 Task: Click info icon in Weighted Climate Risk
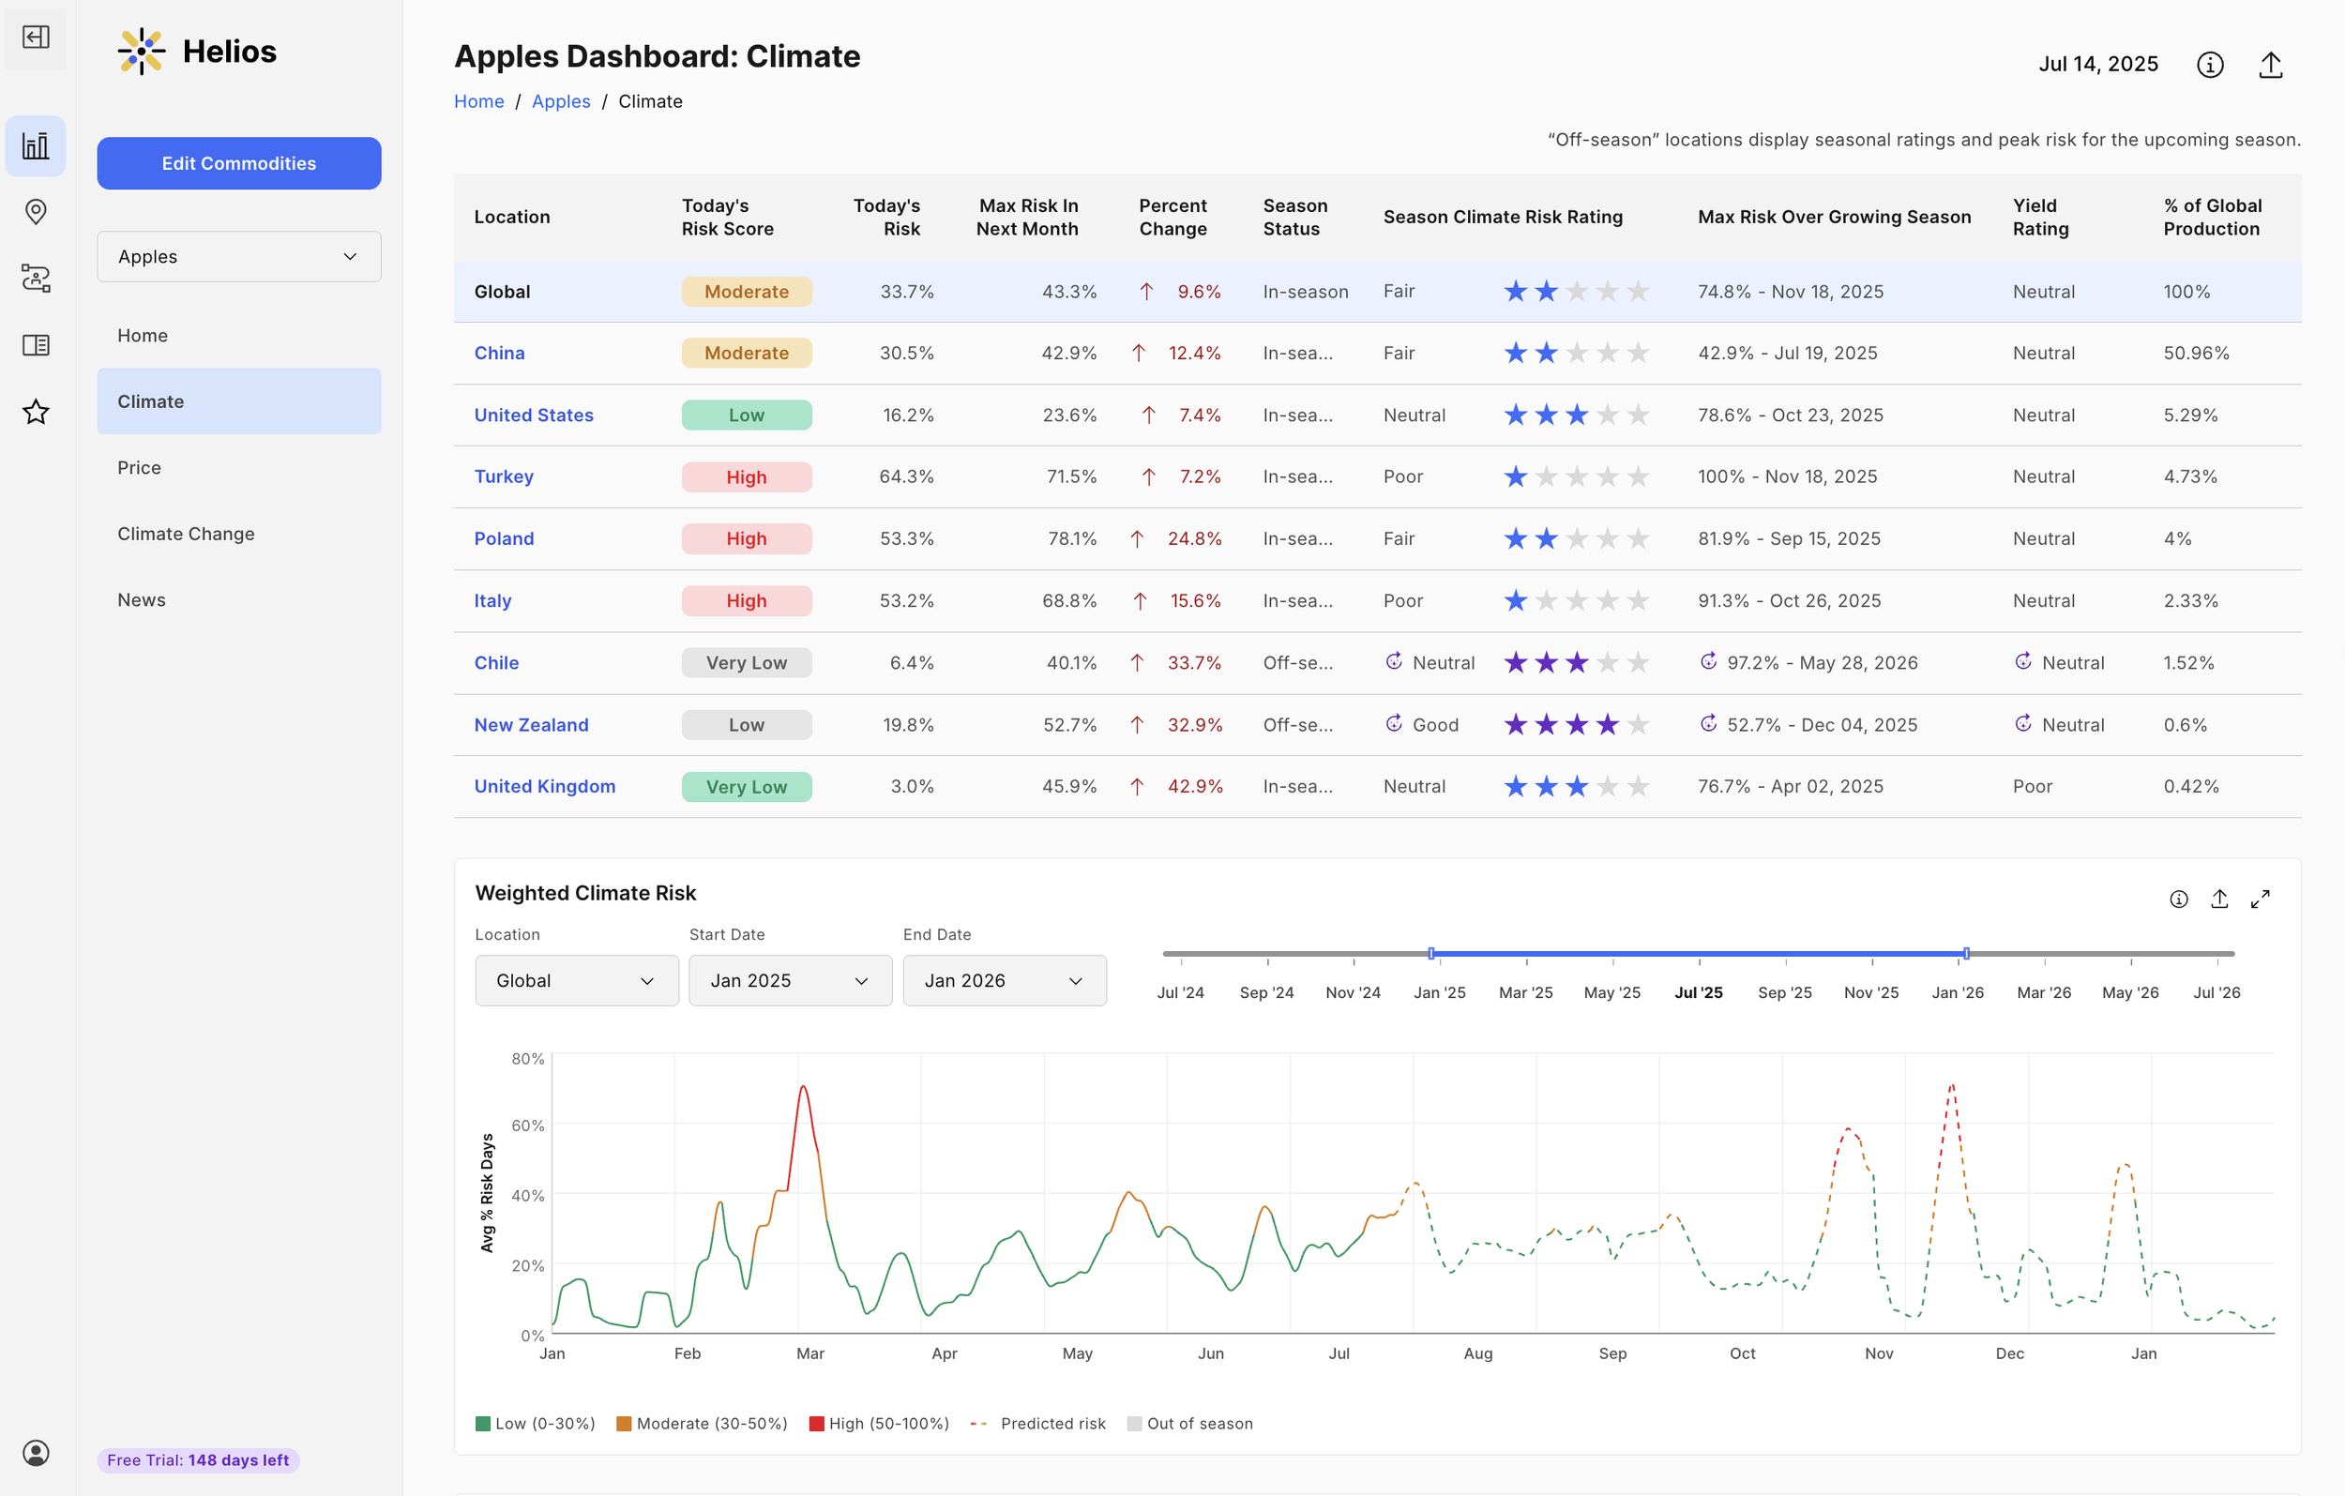[2178, 899]
